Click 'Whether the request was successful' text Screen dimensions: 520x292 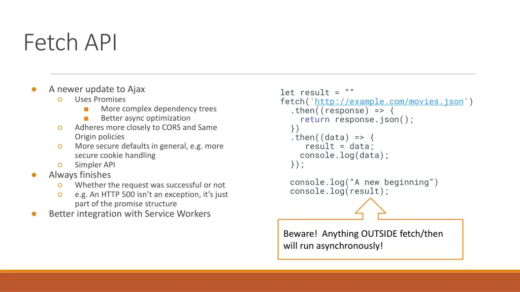(x=150, y=185)
